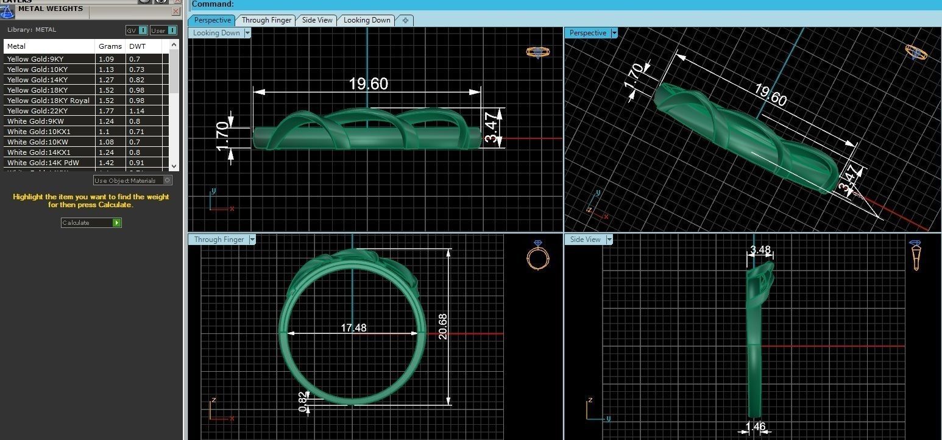
Task: Click tilted ring icon in Perspective viewport
Action: 916,52
